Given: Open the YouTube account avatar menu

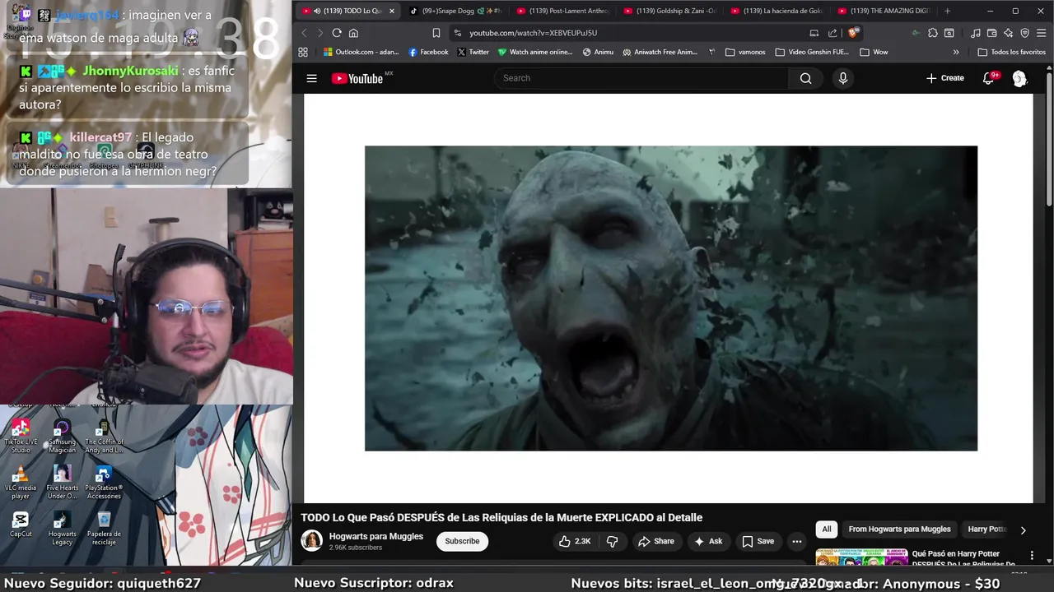Looking at the screenshot, I should pos(1019,78).
